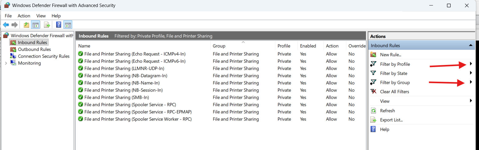The height and width of the screenshot is (150, 479).
Task: Open the Help menu in menu bar
Action: tap(56, 16)
